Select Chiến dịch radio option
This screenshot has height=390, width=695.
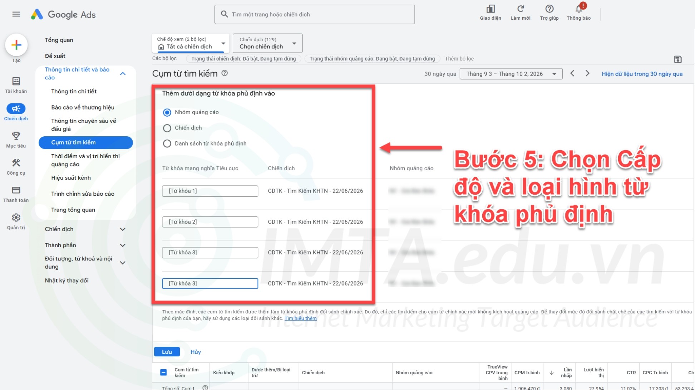click(x=167, y=128)
